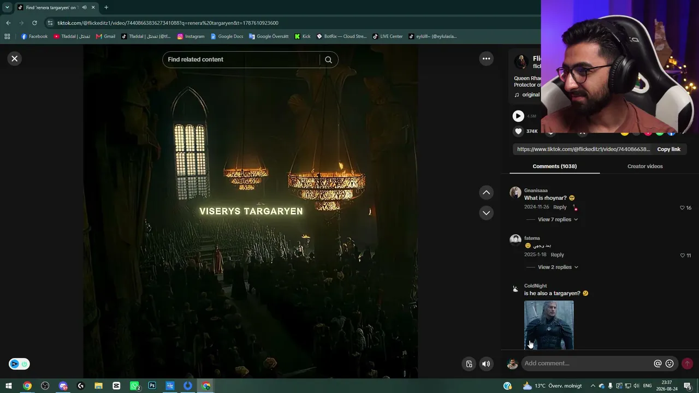
Task: Open Photoshop from the taskbar
Action: [152, 386]
